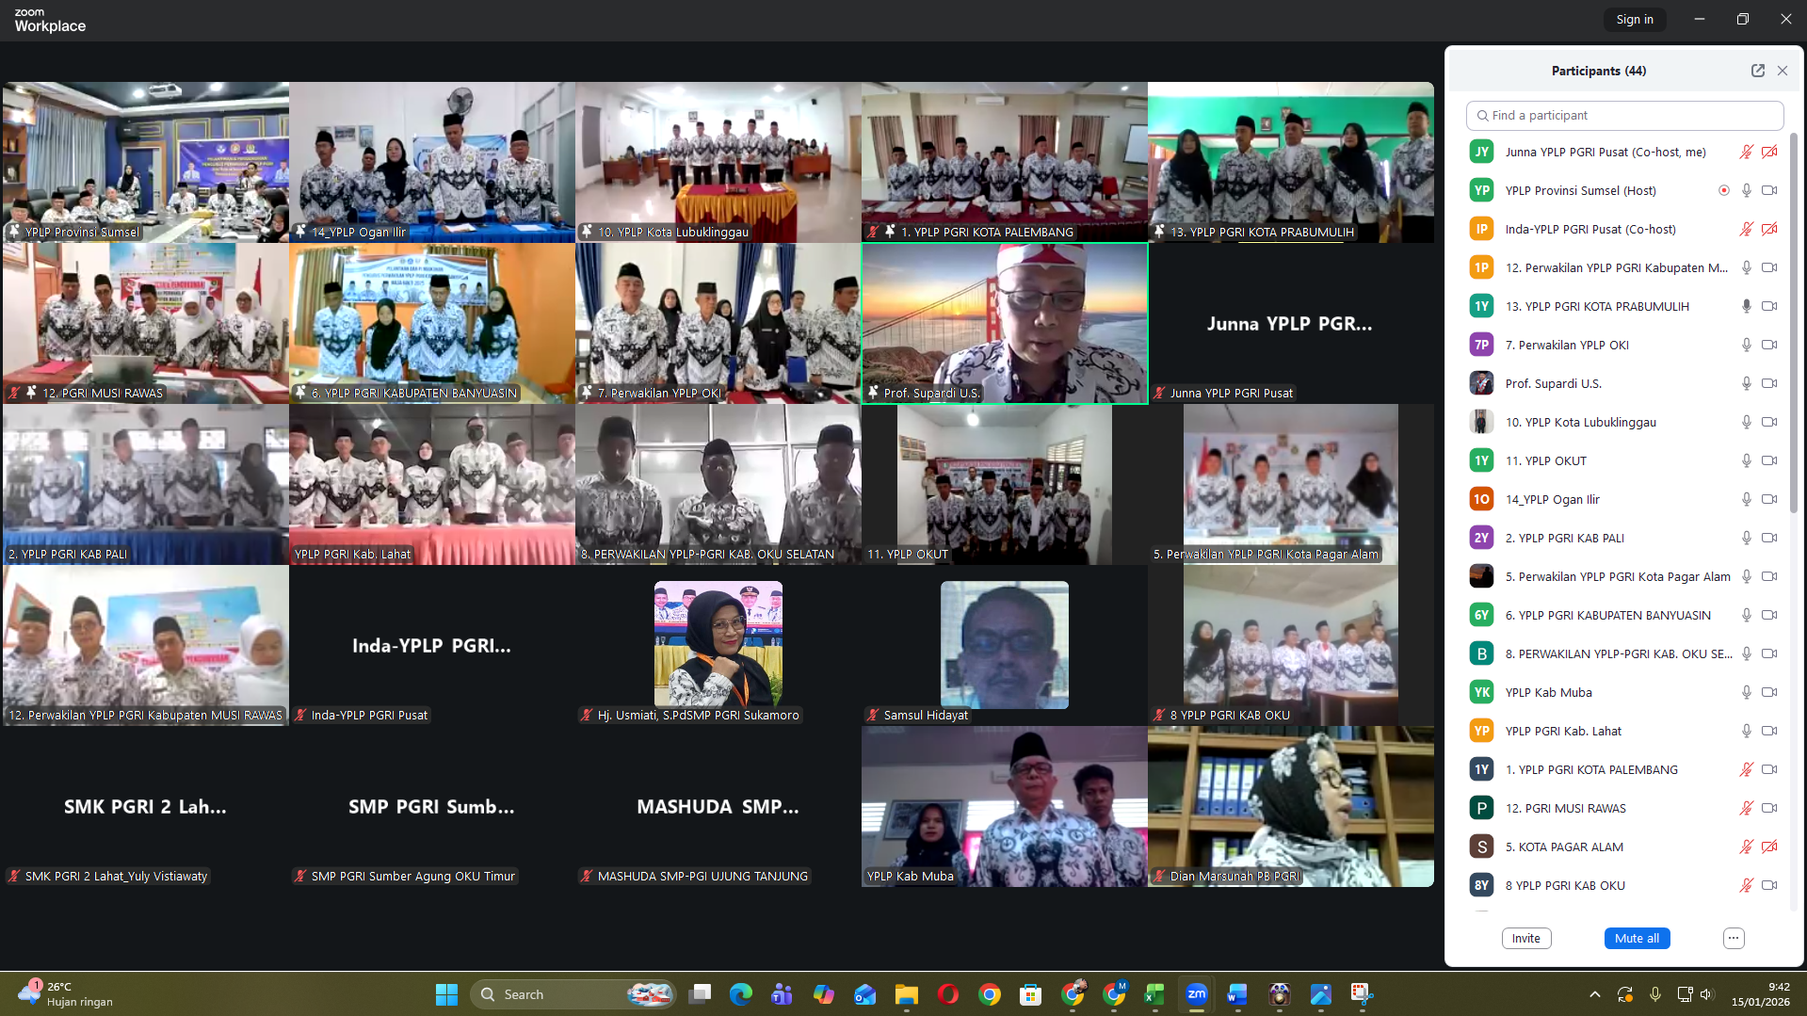The image size is (1807, 1016).
Task: Select Prof. Supardi U.S. video tile
Action: pos(1004,323)
